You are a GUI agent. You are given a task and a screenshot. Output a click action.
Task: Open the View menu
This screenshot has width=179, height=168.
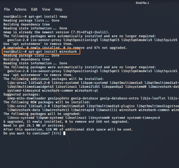click(x=46, y=9)
